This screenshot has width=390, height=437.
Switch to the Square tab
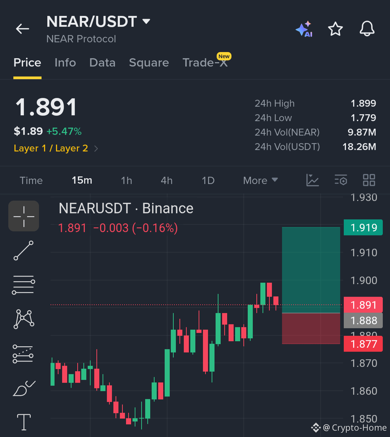(149, 63)
